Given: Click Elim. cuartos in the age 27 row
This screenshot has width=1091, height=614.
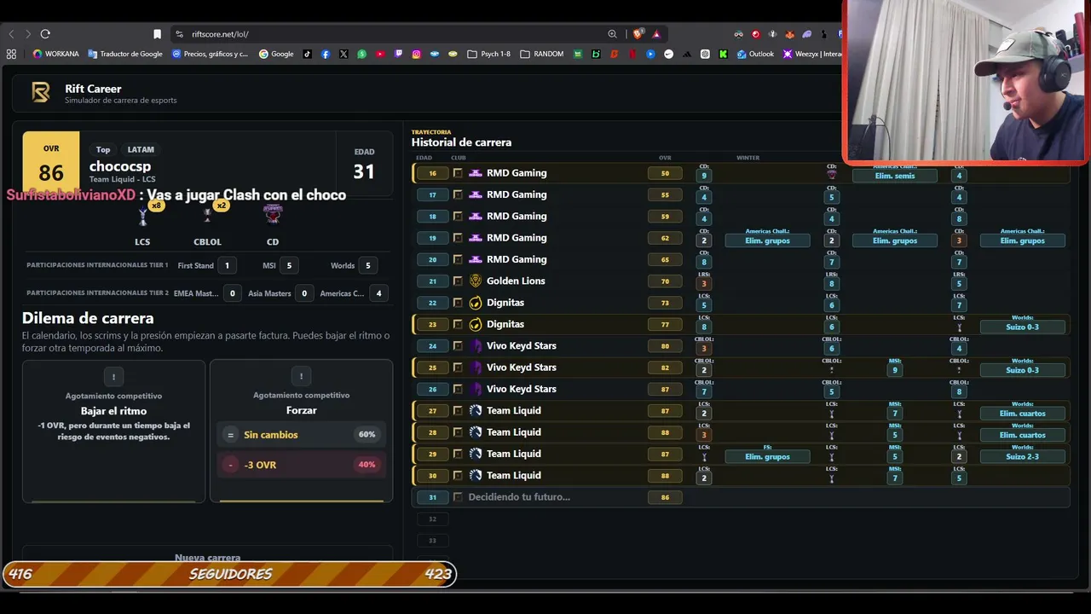Looking at the screenshot, I should point(1022,414).
